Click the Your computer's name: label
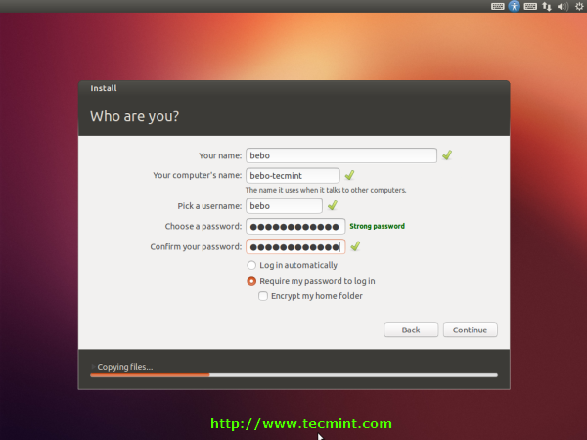 198,175
